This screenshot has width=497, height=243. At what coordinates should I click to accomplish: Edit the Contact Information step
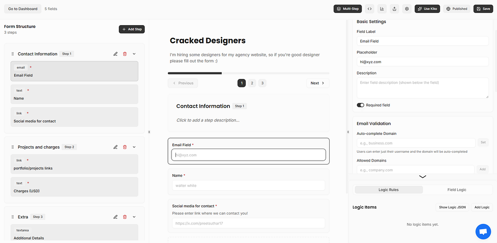(116, 54)
